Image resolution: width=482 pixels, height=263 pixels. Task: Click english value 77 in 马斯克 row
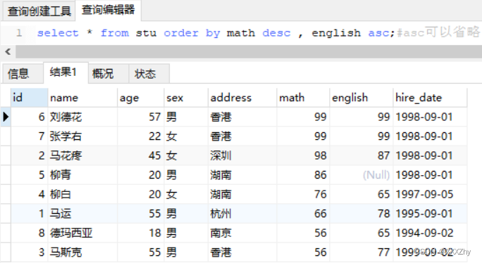click(361, 252)
